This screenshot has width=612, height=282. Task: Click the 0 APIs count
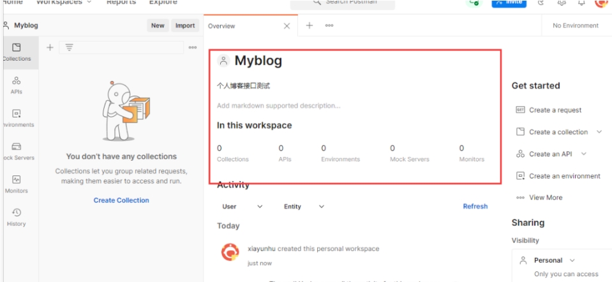click(285, 153)
